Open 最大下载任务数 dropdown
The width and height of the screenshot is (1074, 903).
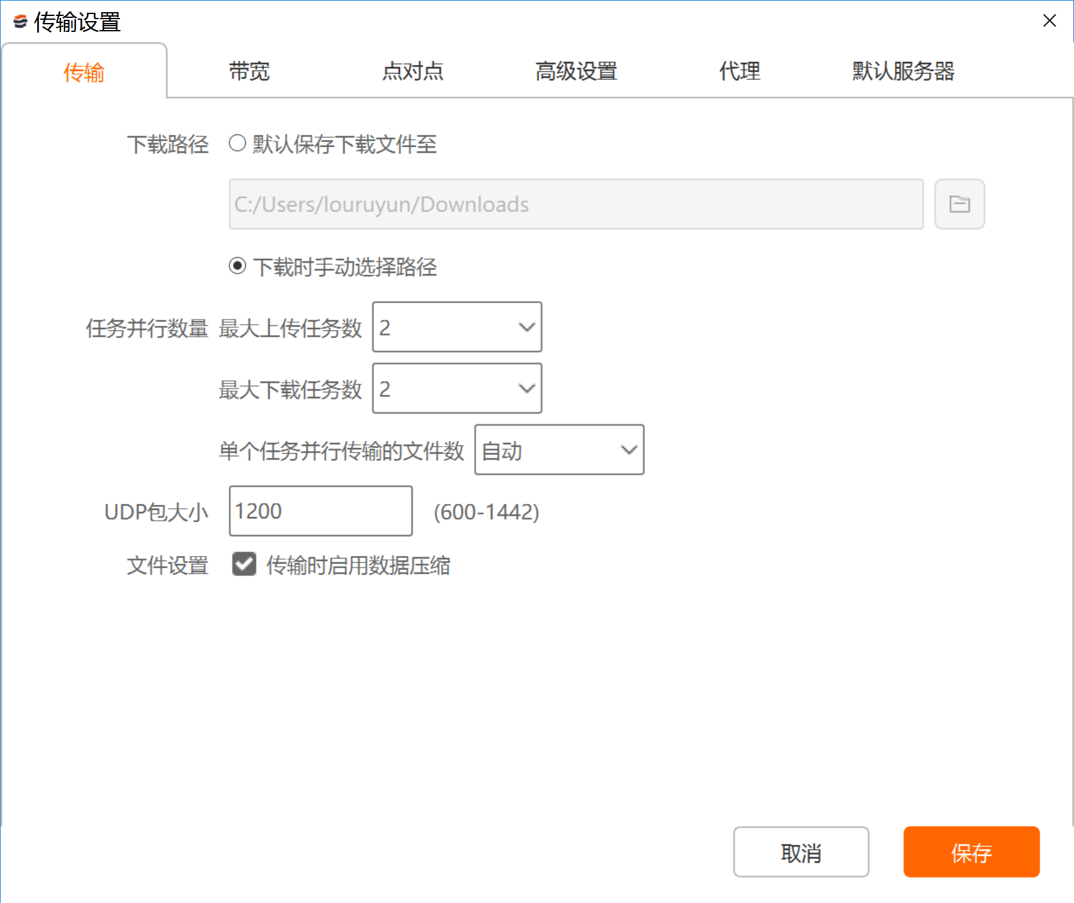[x=457, y=388]
